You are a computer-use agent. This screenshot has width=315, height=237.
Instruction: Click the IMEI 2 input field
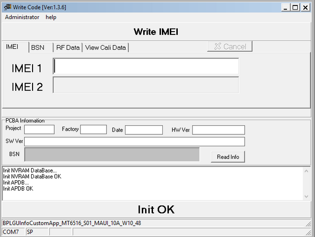146,85
